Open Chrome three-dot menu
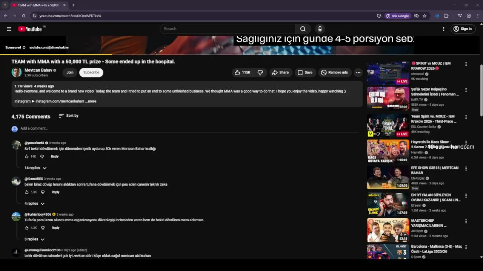The width and height of the screenshot is (483, 271). (478, 16)
